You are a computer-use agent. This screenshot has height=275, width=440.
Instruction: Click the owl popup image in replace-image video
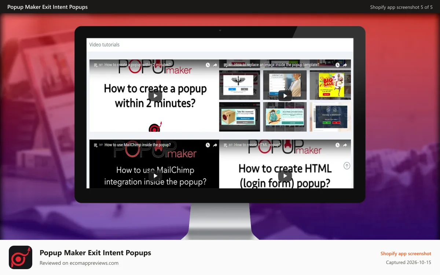(x=285, y=117)
